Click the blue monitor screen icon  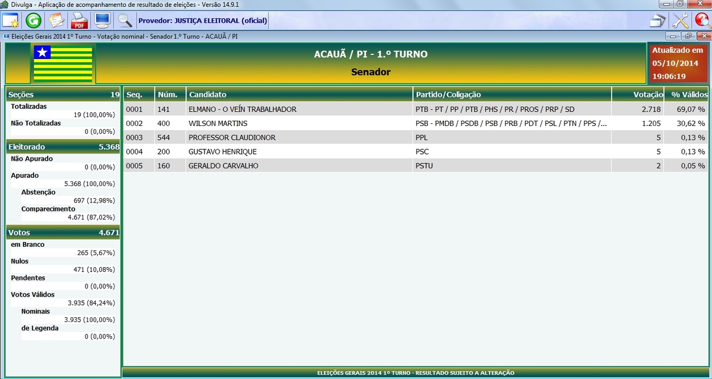(x=102, y=21)
